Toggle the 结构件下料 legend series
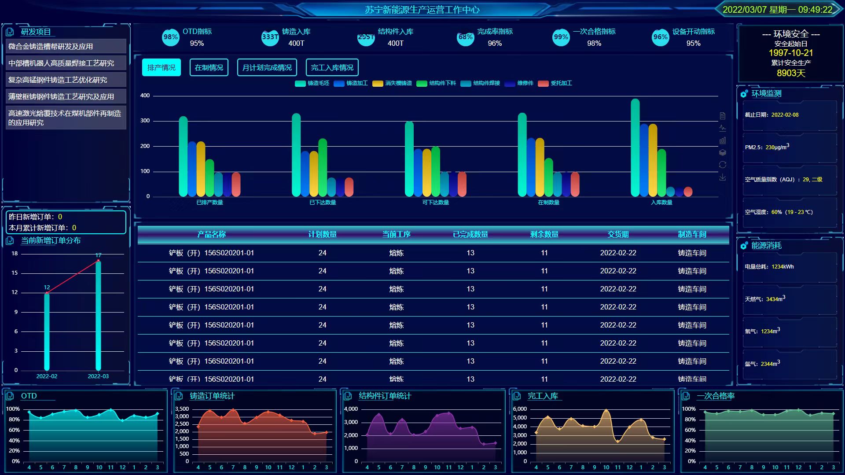845x475 pixels. tap(436, 83)
